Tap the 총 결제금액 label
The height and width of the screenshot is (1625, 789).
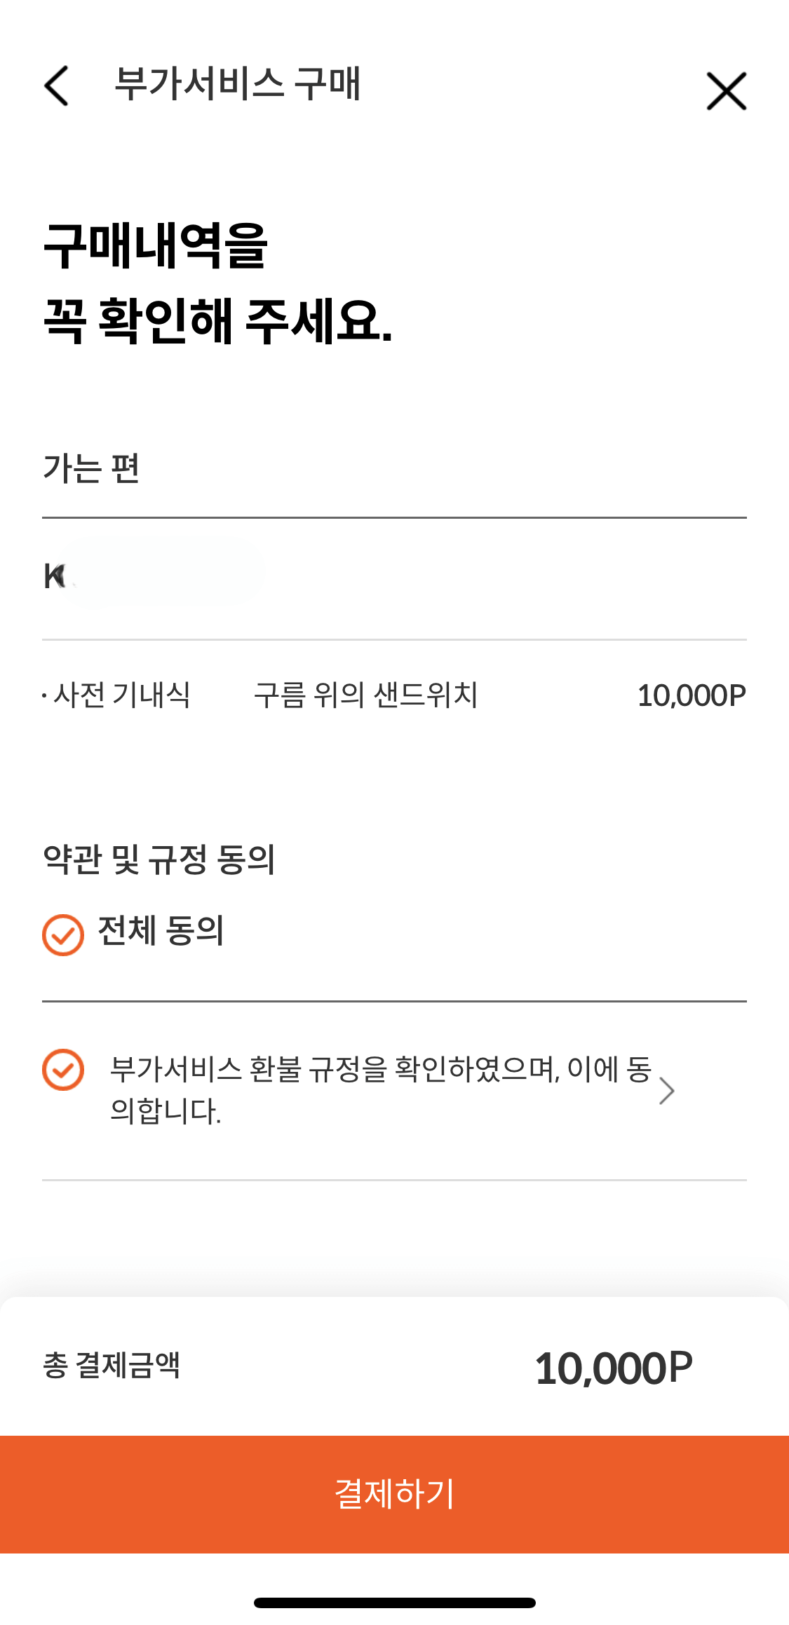click(112, 1366)
